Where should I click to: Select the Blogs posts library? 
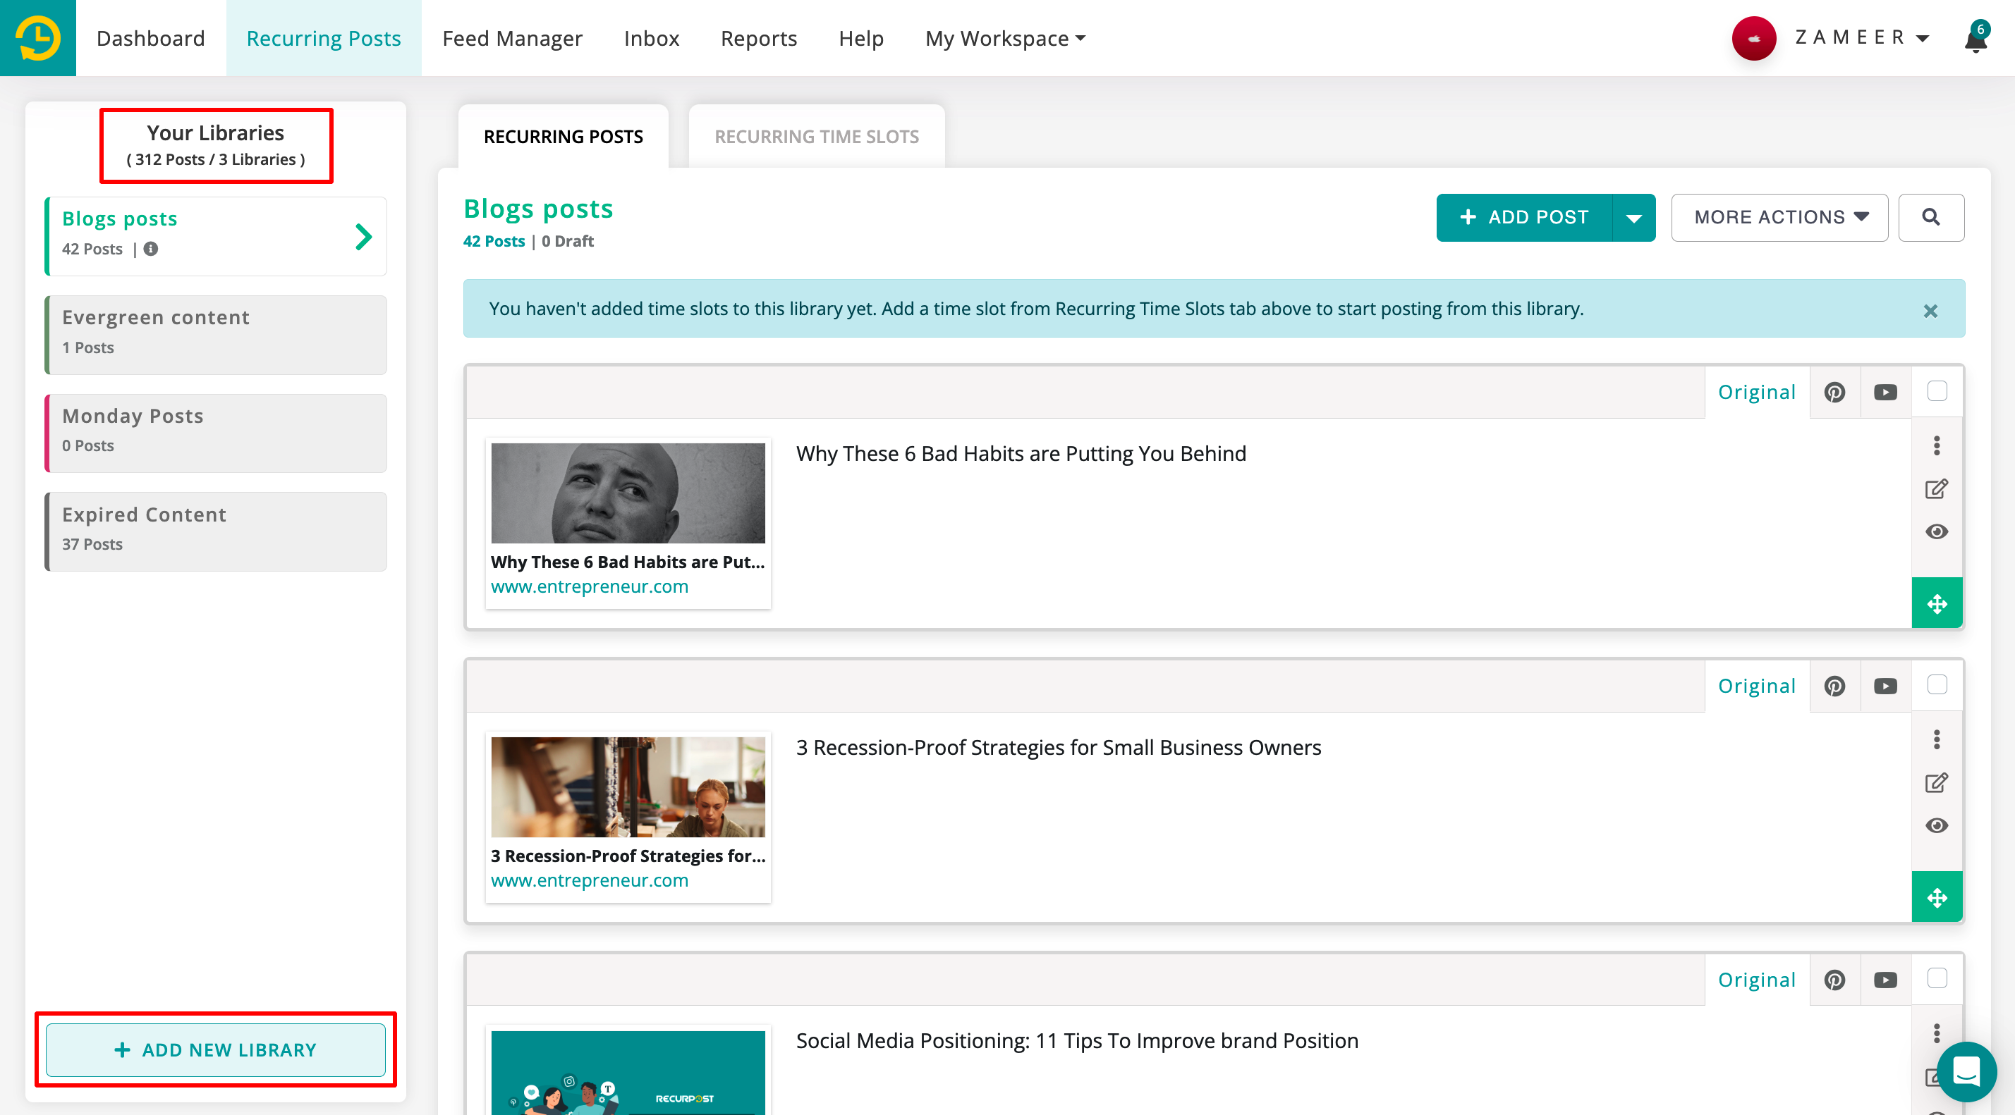point(216,236)
